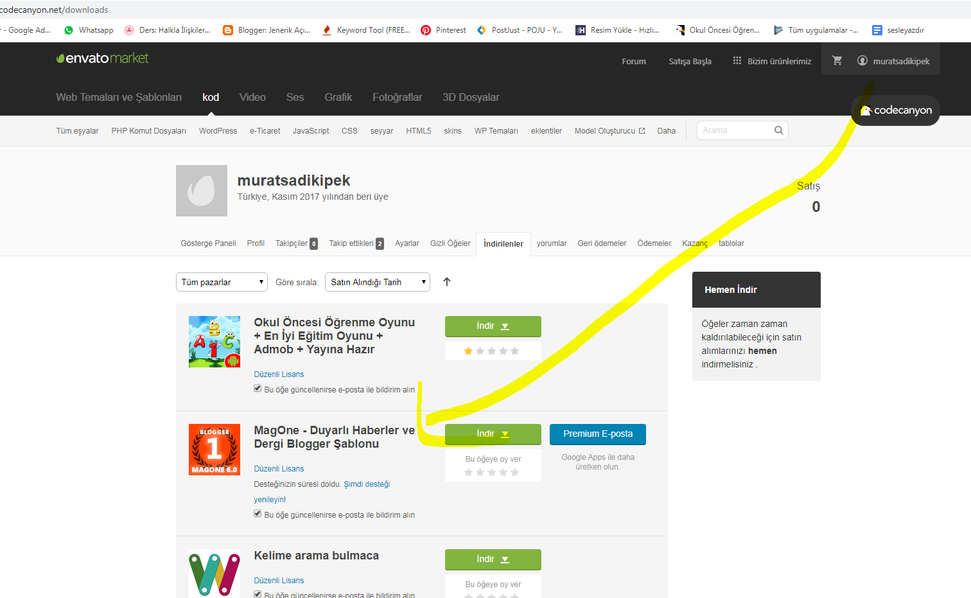This screenshot has width=971, height=598.
Task: Click the PostJust bookmark icon
Action: (x=482, y=30)
